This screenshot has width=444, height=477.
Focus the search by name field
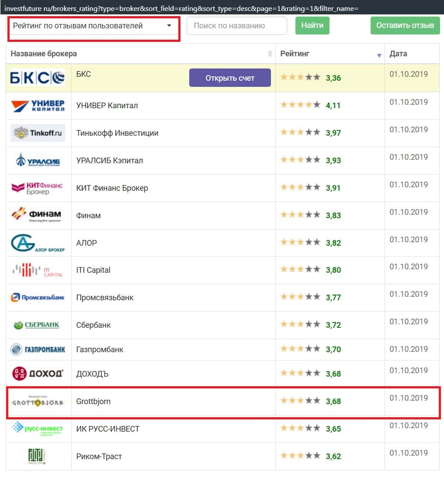click(236, 26)
